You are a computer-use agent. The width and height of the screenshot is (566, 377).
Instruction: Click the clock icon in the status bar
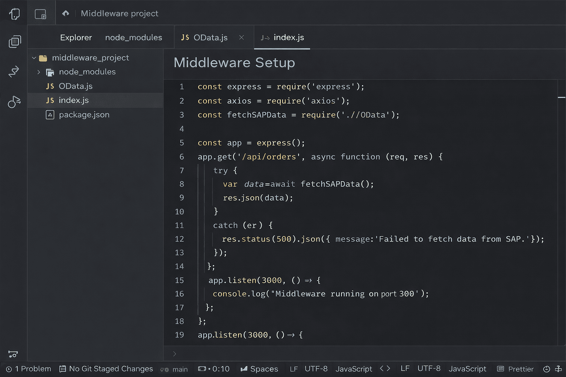(546, 369)
